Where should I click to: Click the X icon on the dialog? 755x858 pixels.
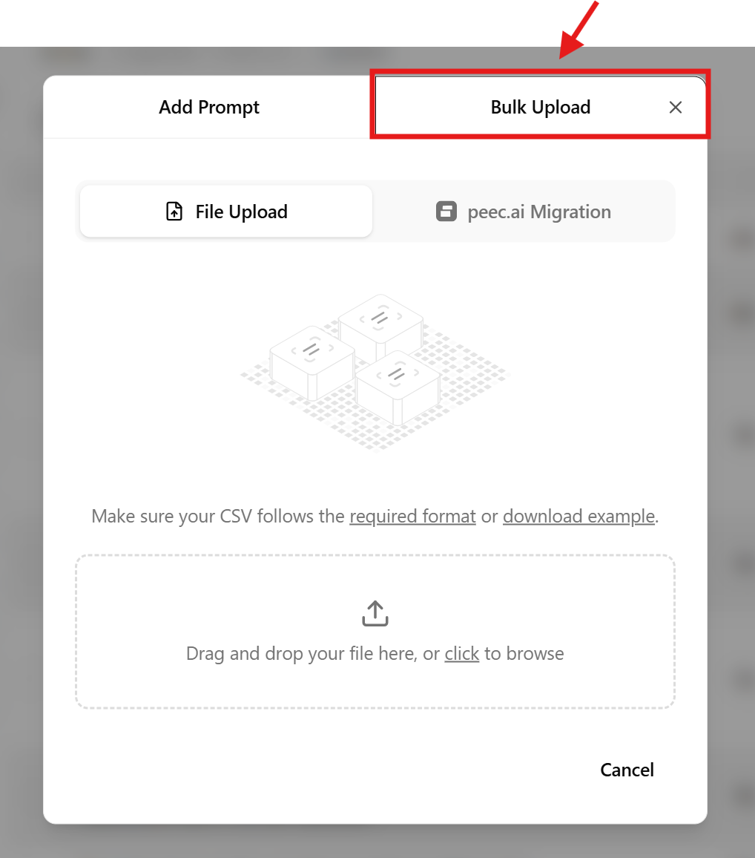pos(675,107)
